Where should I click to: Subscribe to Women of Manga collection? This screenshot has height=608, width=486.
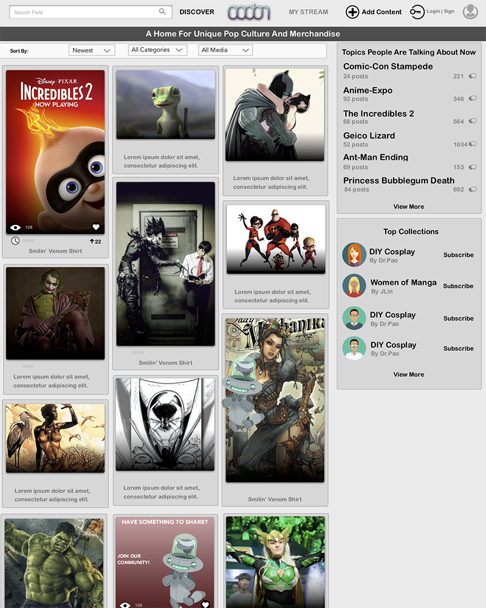(458, 286)
